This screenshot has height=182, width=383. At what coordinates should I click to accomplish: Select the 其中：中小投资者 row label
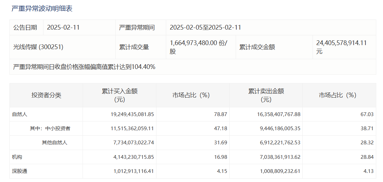[x=50, y=129]
